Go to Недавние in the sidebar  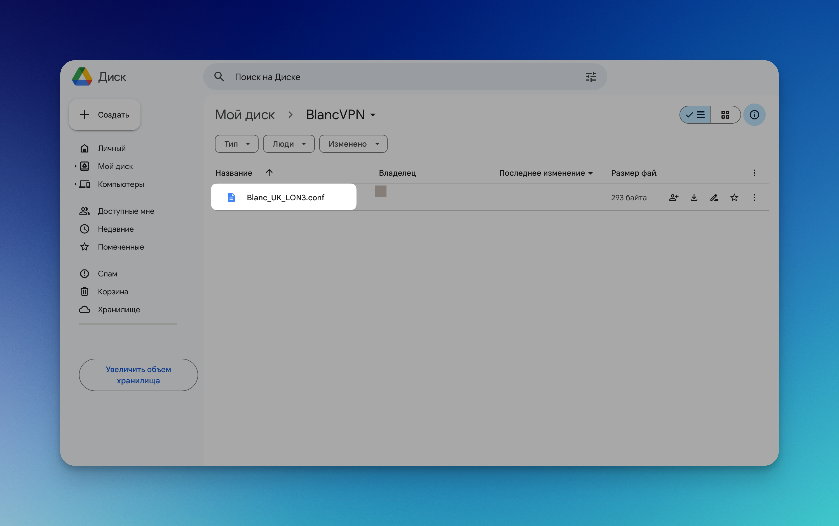point(116,229)
